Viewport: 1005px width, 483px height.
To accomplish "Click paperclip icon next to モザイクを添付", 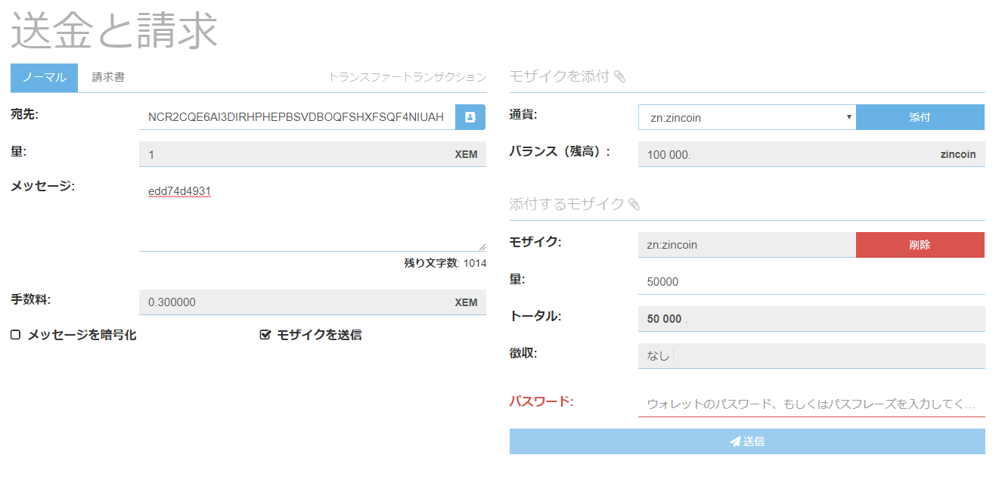I will [x=620, y=76].
